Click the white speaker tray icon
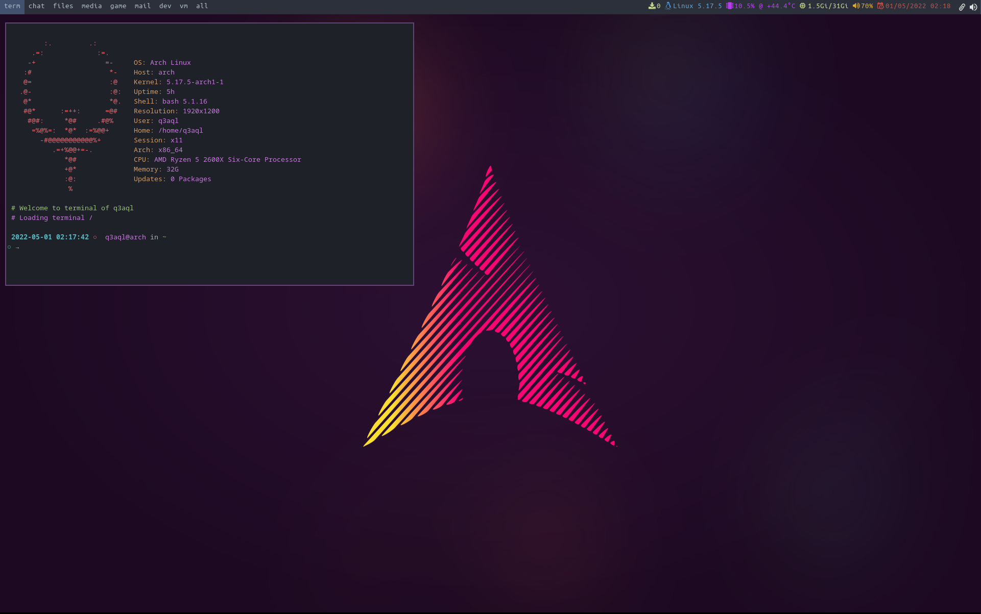The height and width of the screenshot is (614, 981). [x=973, y=7]
